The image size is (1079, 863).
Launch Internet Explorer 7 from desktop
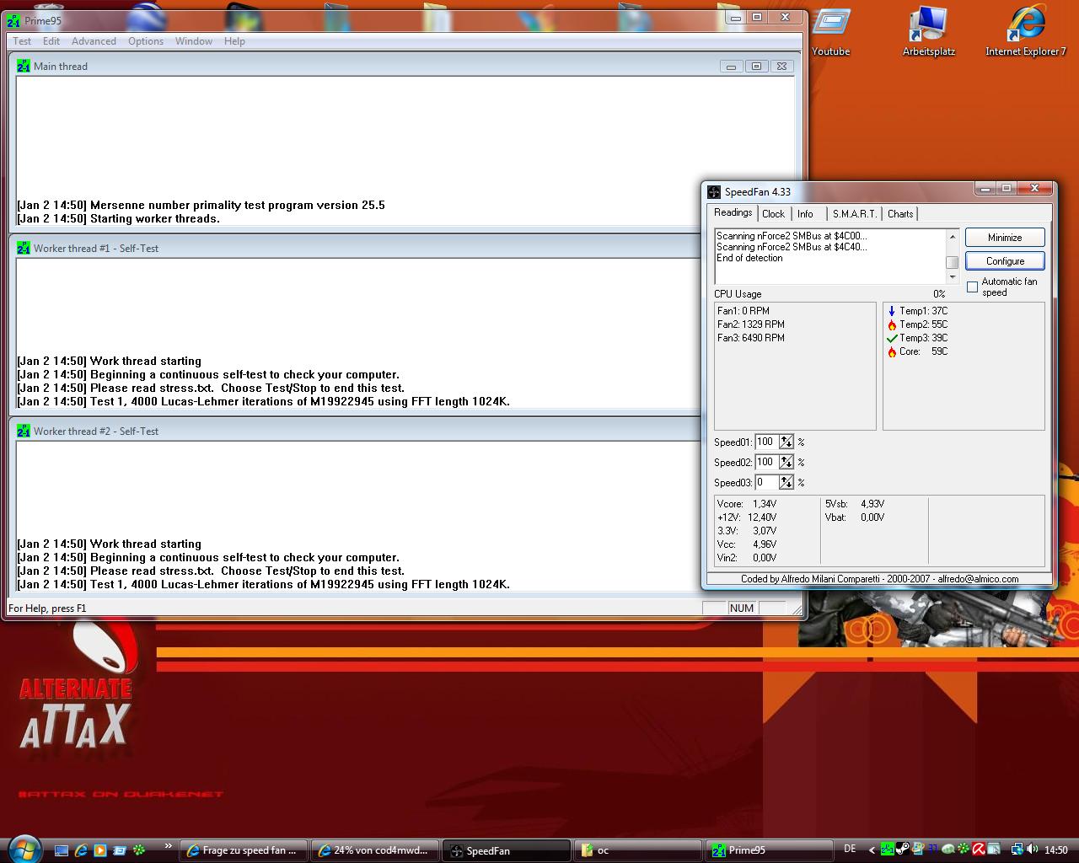tap(1026, 32)
